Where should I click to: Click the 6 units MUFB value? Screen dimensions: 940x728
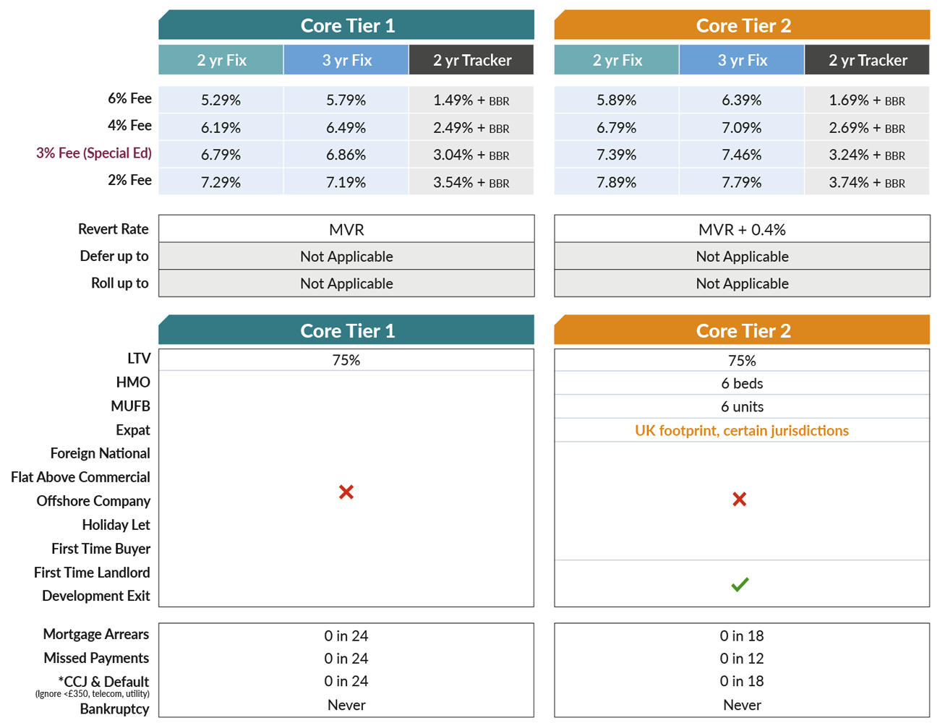(x=742, y=407)
